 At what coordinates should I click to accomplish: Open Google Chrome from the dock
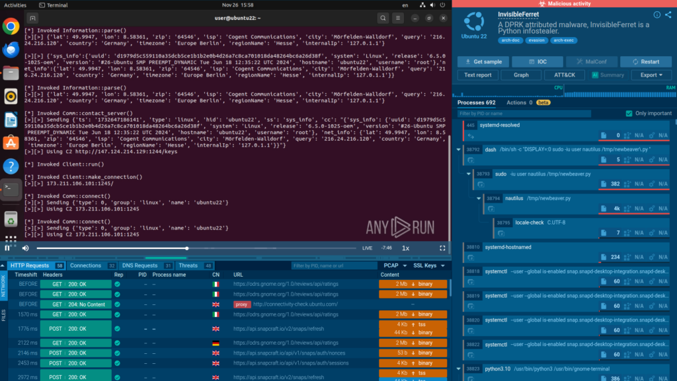11,26
